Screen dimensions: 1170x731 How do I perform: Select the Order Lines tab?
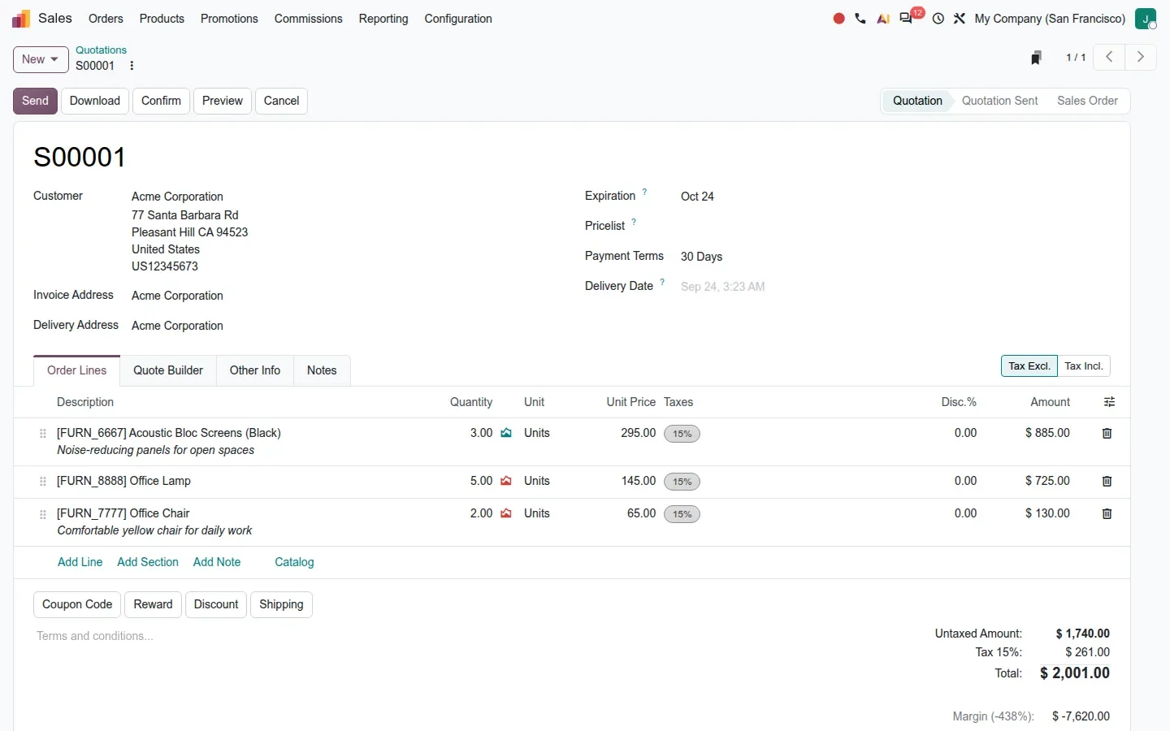point(77,370)
